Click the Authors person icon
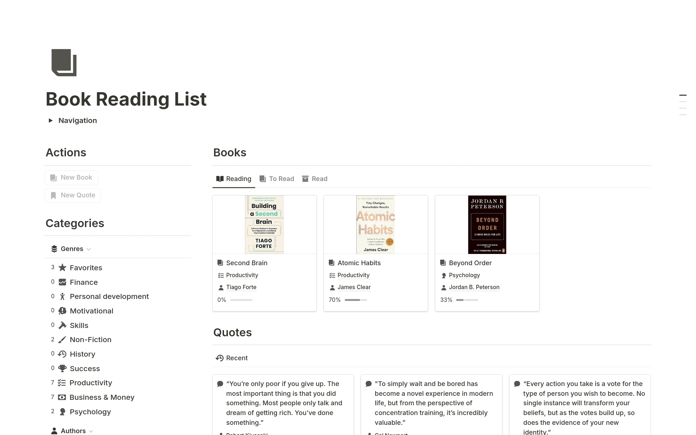Image resolution: width=696 pixels, height=435 pixels. pyautogui.click(x=54, y=431)
